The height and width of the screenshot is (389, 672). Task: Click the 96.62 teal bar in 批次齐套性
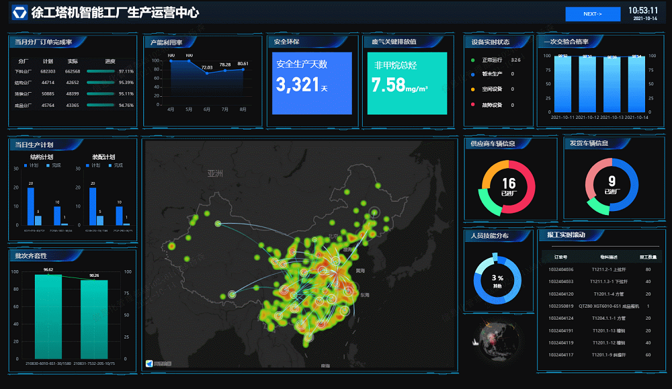click(x=48, y=316)
